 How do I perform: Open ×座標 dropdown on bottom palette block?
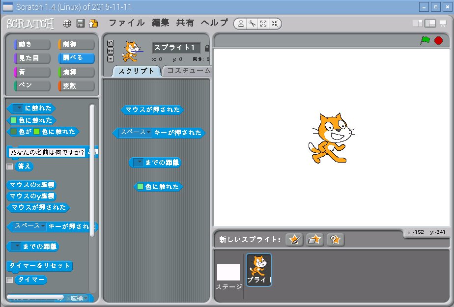tap(77, 298)
